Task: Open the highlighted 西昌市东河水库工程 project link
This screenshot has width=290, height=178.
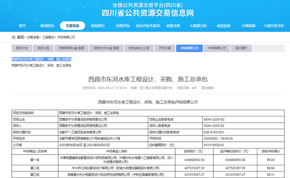Action: (41, 59)
